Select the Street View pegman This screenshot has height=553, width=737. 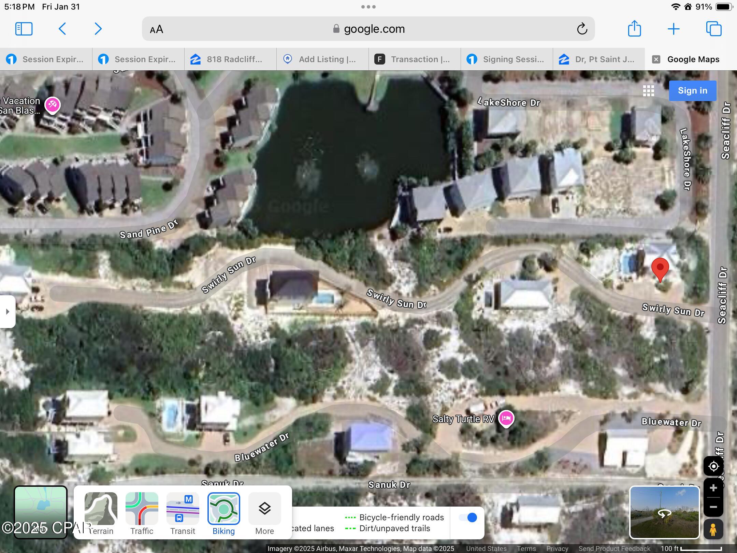[x=713, y=529]
